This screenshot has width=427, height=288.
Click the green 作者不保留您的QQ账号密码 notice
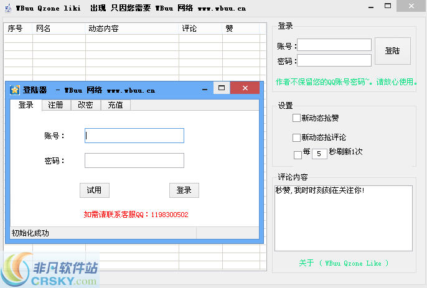pos(346,81)
